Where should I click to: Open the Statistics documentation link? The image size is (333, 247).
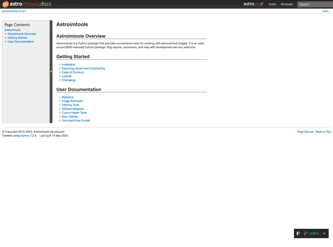point(68,97)
